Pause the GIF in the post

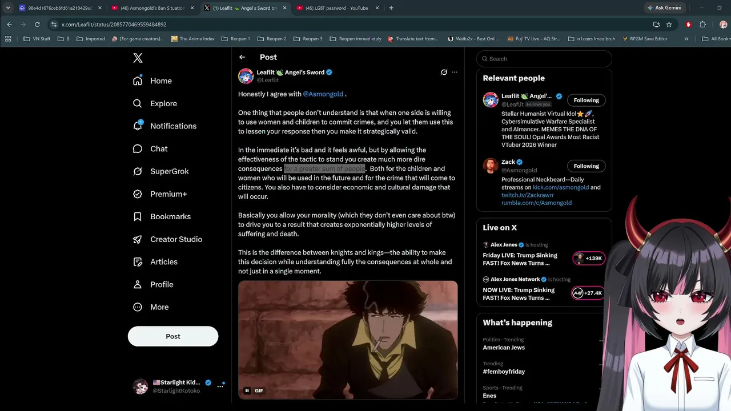[x=247, y=391]
